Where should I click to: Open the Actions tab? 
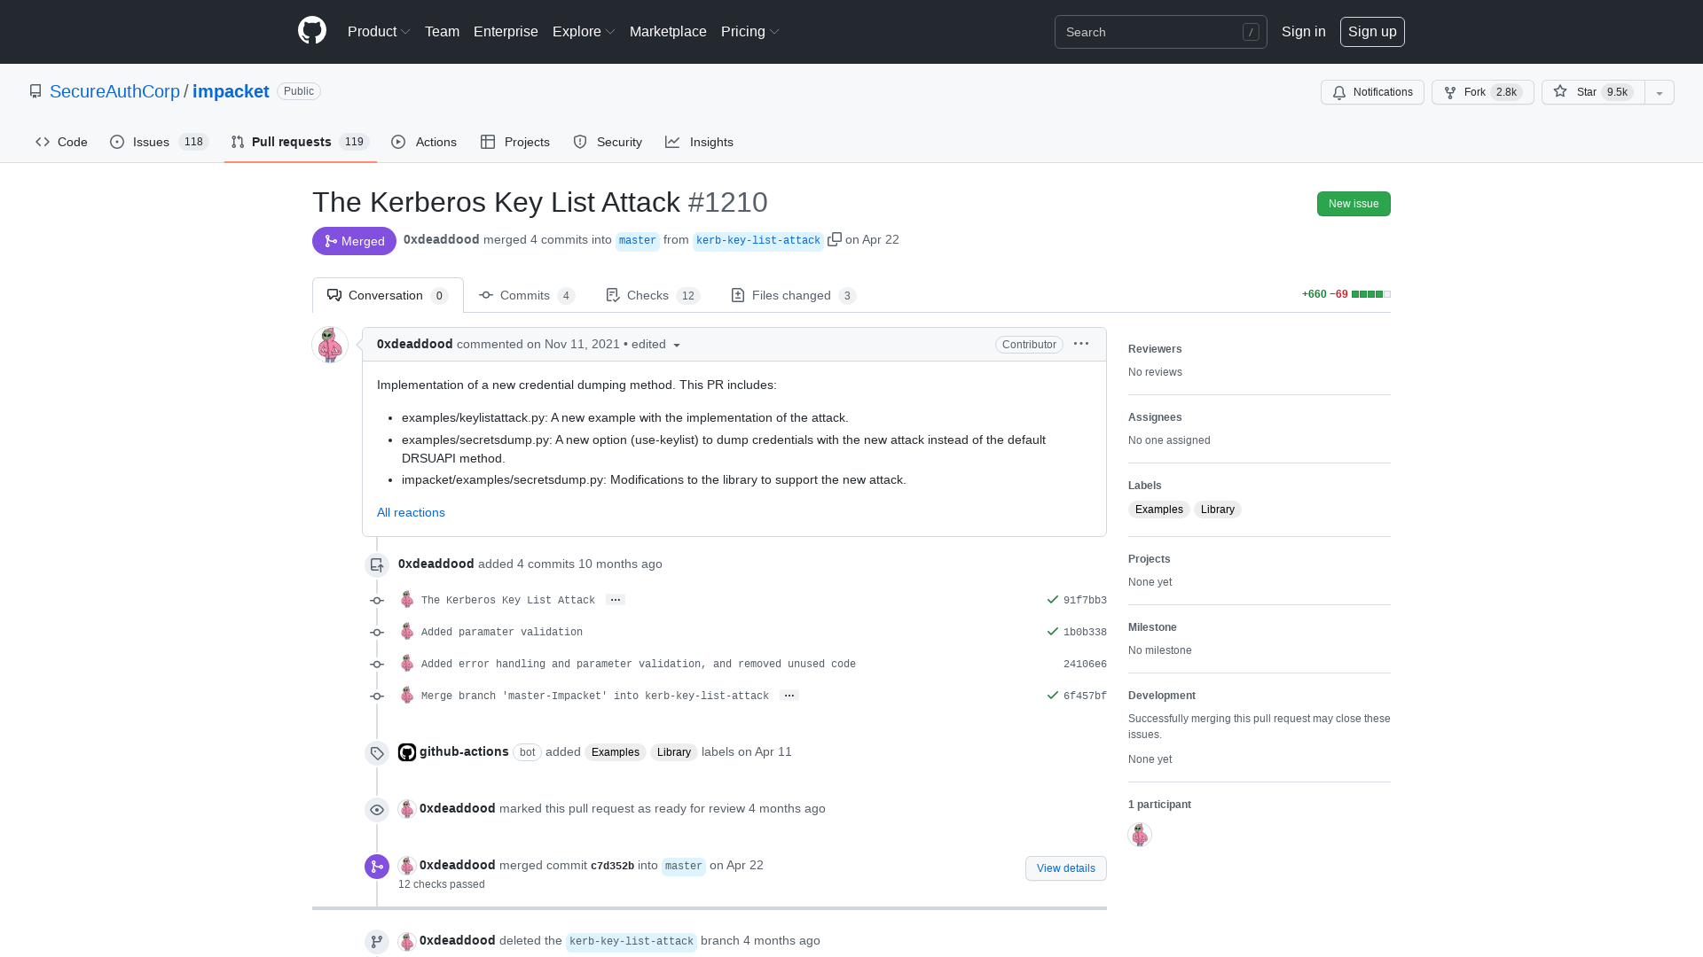click(424, 142)
